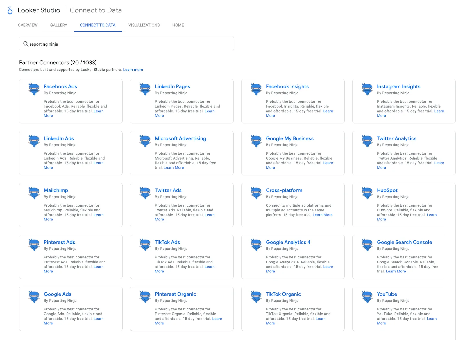This screenshot has height=340, width=465.
Task: Open the LinkedIn Pages connector title
Action: point(172,86)
